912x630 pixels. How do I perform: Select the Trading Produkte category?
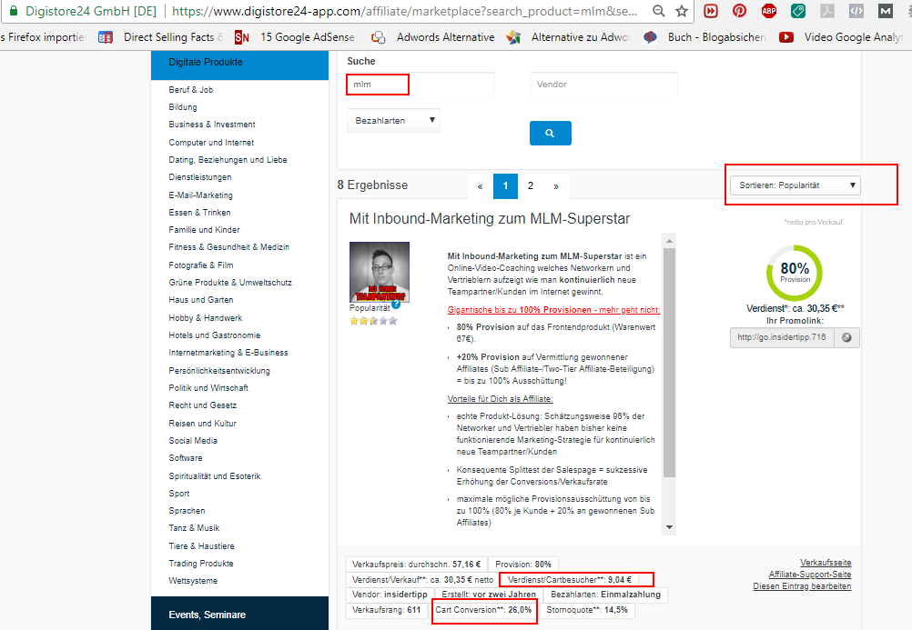[200, 563]
